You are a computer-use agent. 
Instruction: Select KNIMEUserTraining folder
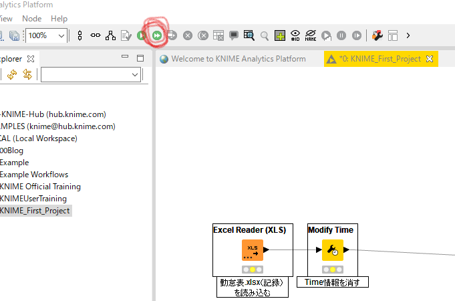coord(33,199)
